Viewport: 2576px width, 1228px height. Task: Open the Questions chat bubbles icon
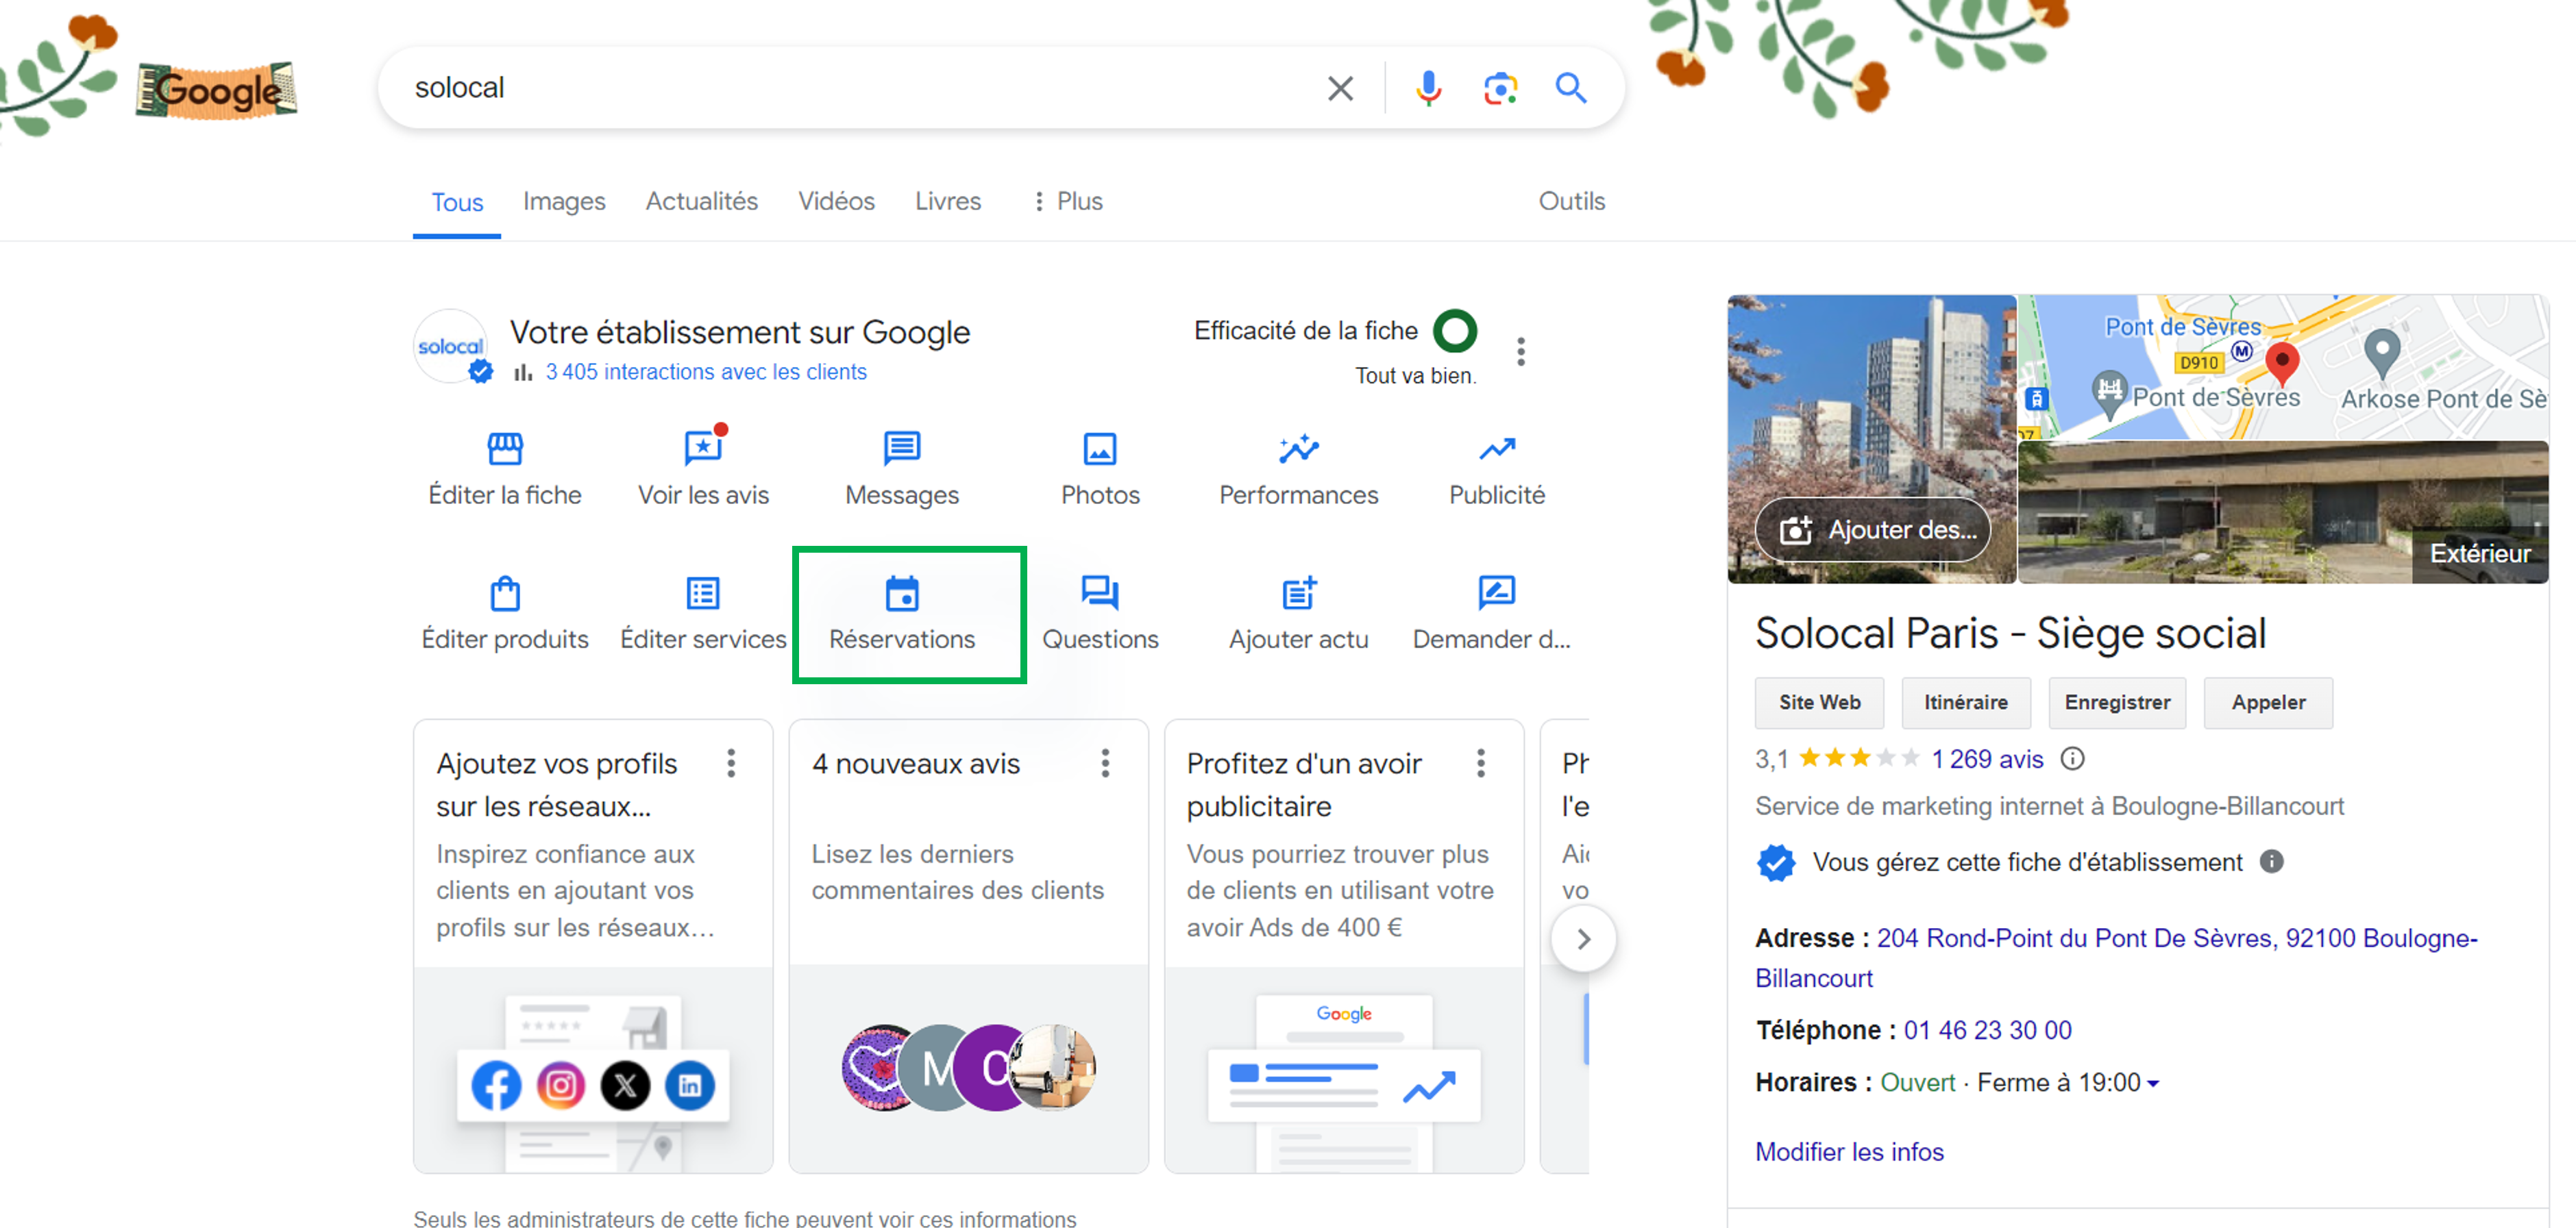(1100, 594)
